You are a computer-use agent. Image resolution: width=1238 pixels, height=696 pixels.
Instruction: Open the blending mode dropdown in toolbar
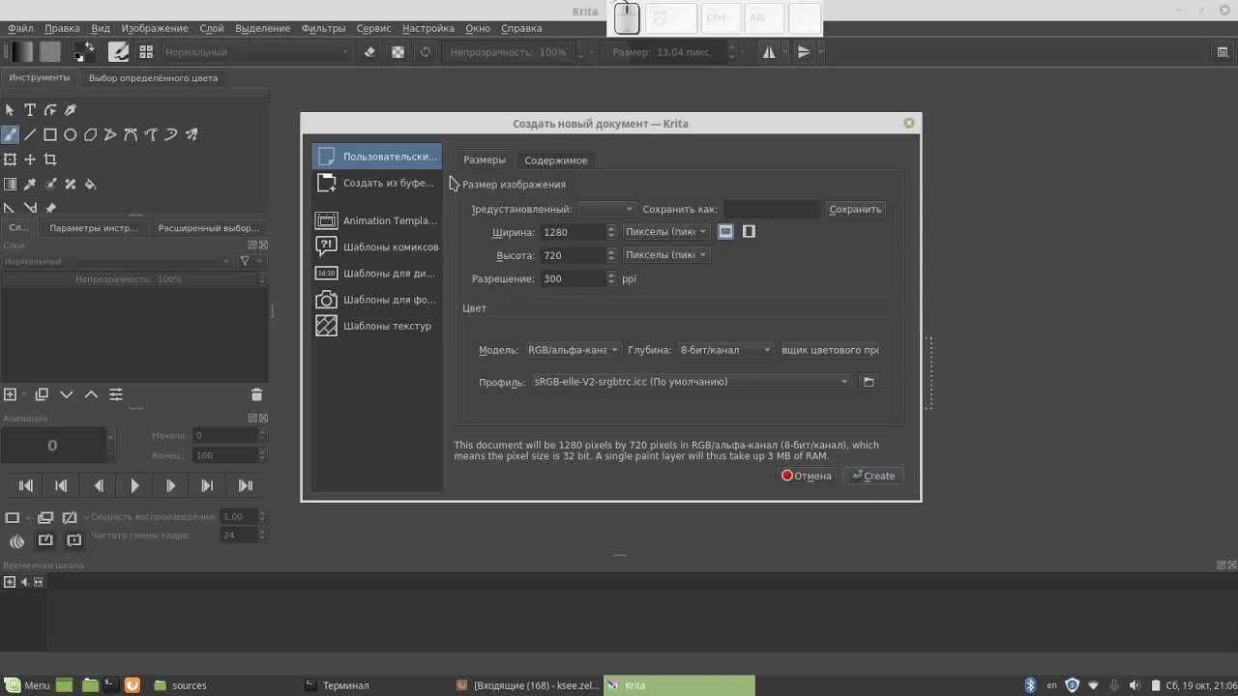(x=257, y=52)
